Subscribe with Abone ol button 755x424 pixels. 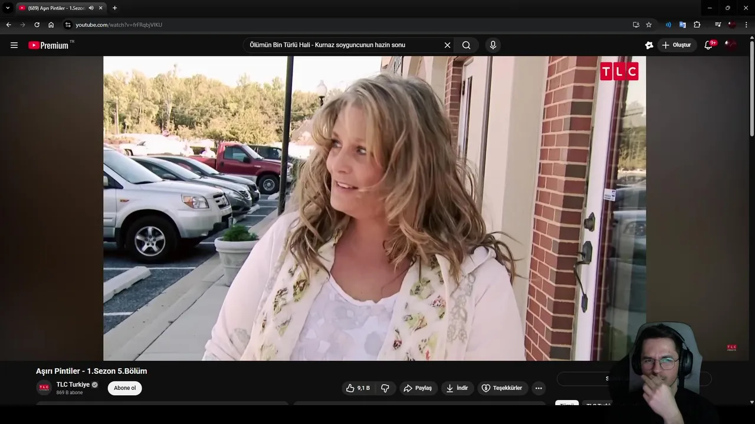[x=124, y=388]
